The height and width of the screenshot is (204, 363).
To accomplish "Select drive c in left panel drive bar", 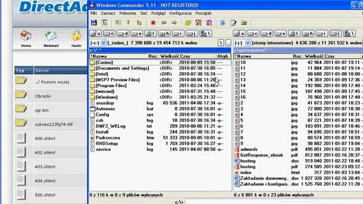I will click(x=109, y=33).
